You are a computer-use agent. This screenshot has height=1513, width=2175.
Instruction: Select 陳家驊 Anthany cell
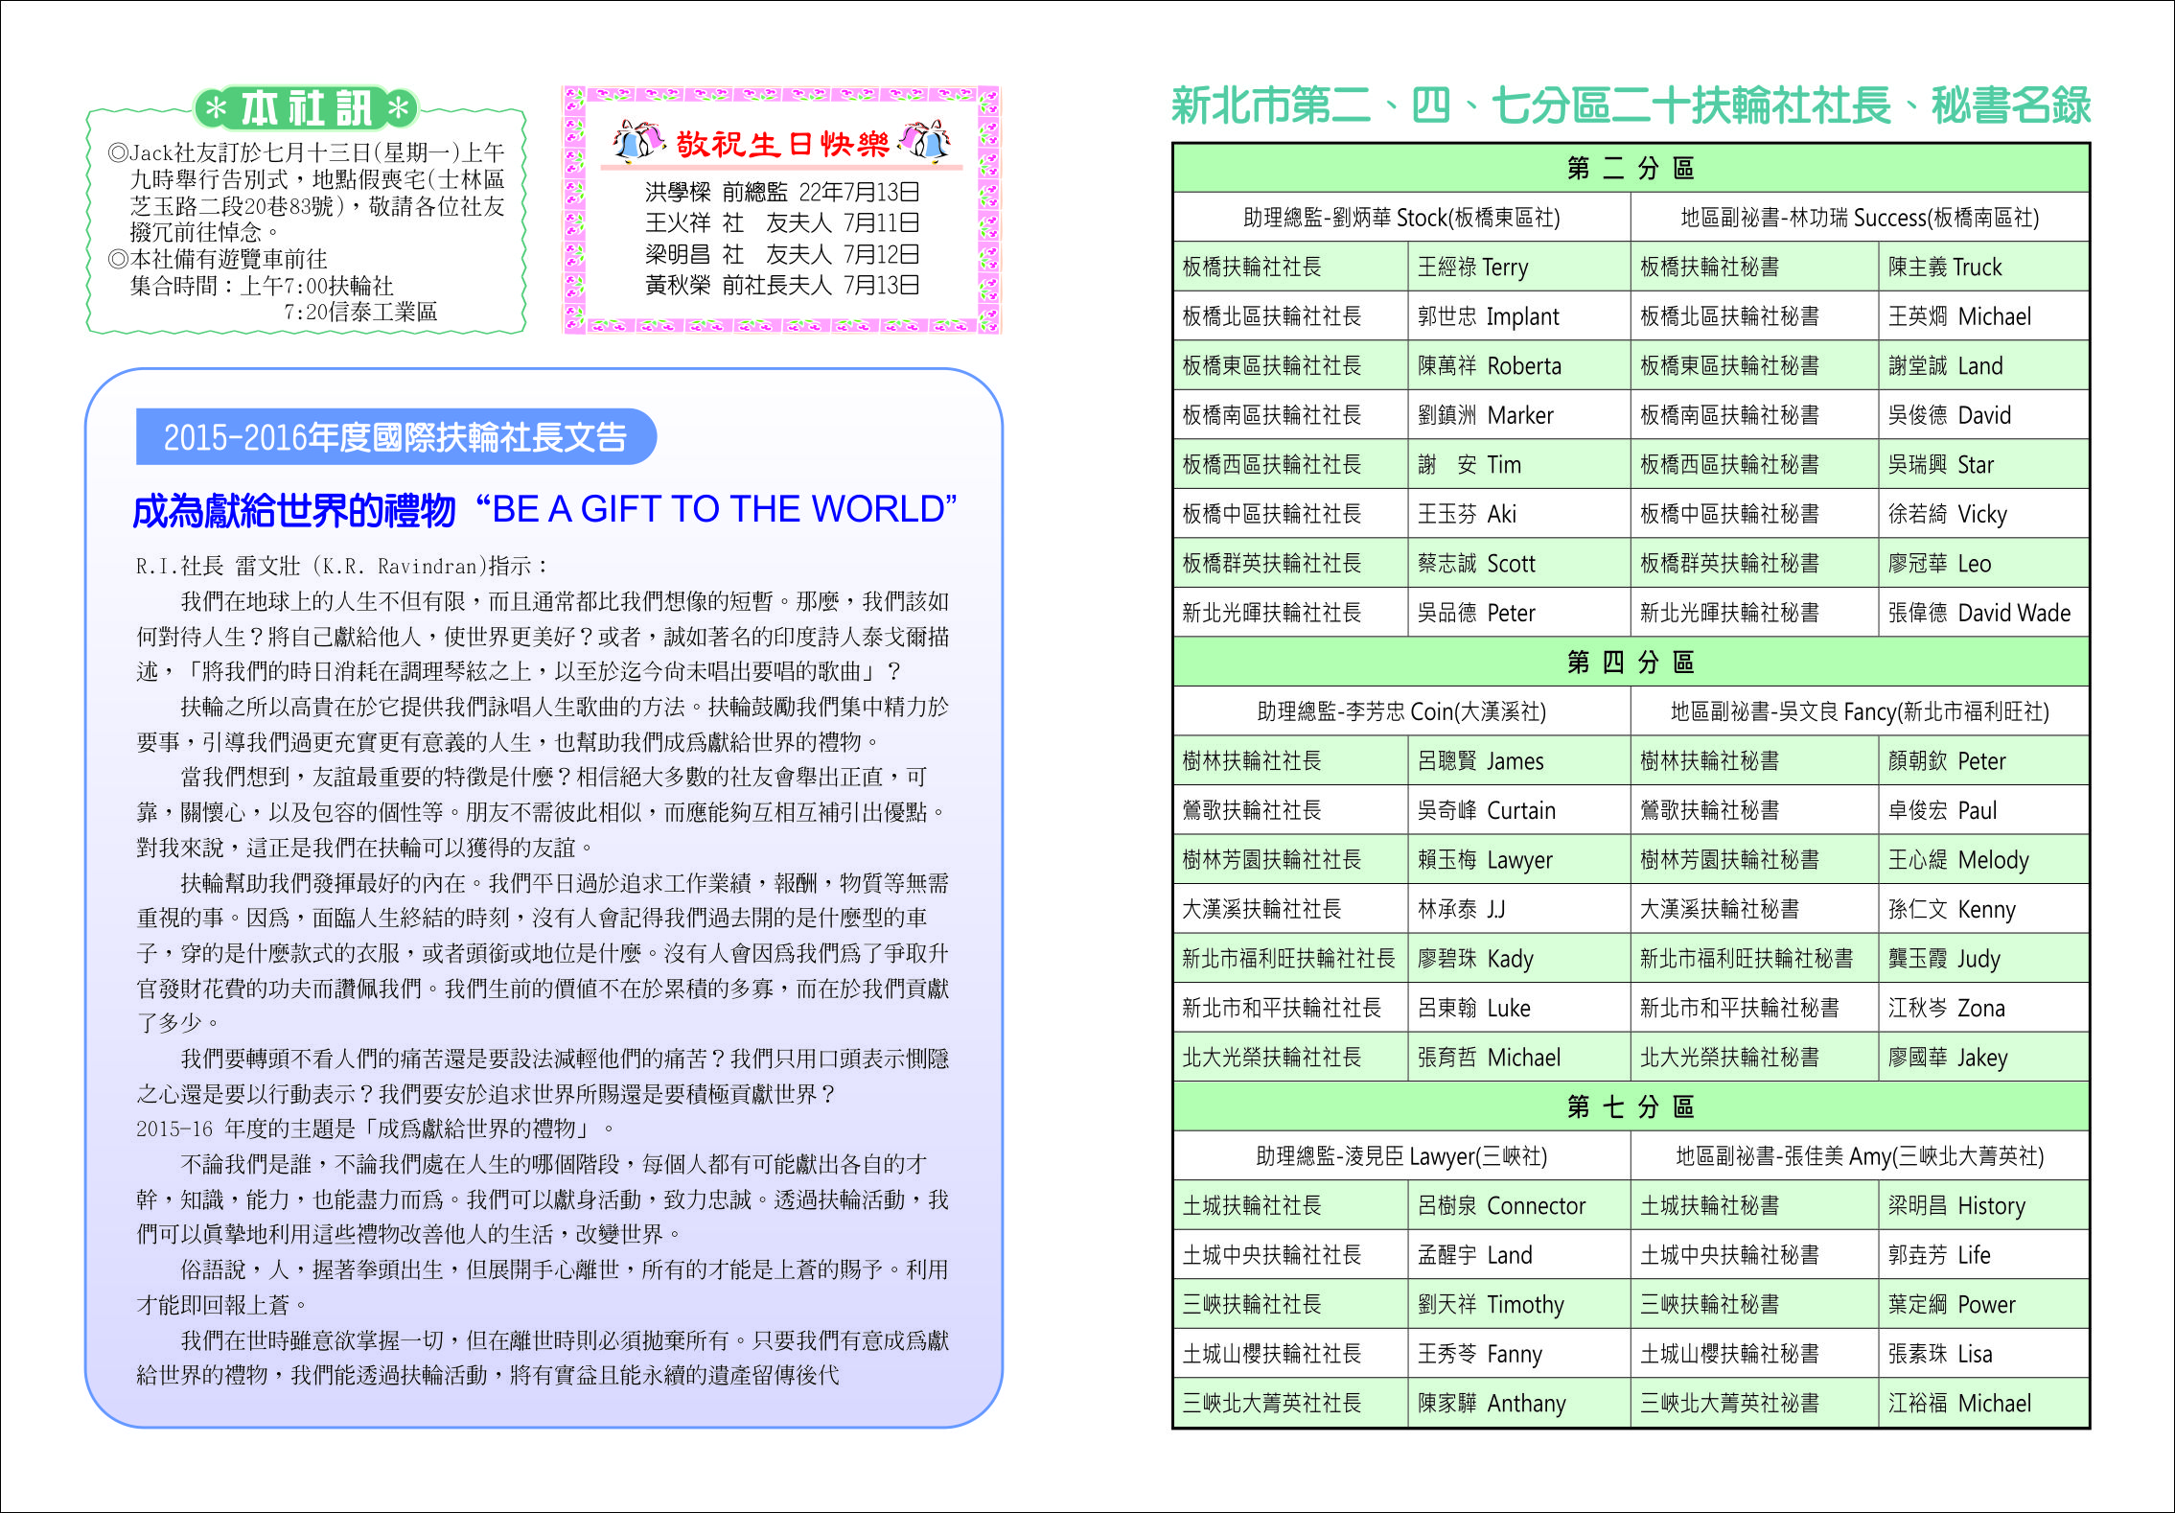tap(1518, 1404)
